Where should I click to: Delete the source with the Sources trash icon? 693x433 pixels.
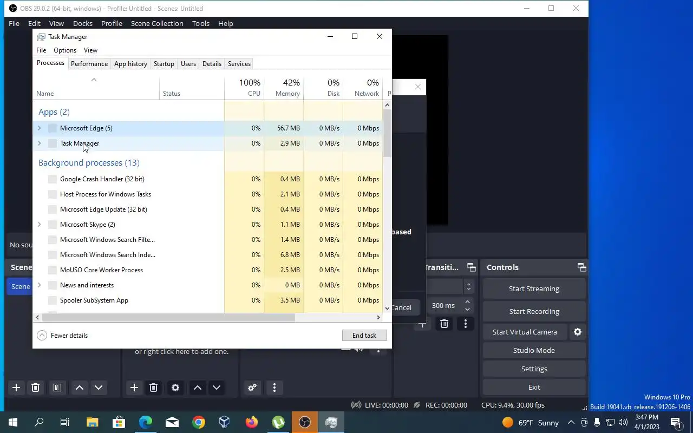[x=153, y=388]
